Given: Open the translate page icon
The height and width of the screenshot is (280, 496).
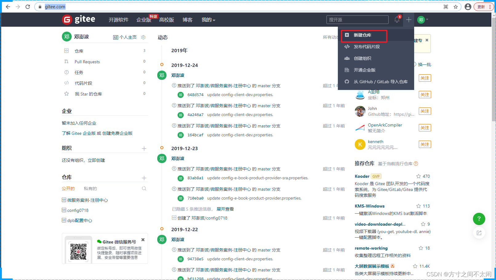Looking at the screenshot, I should tap(446, 7).
